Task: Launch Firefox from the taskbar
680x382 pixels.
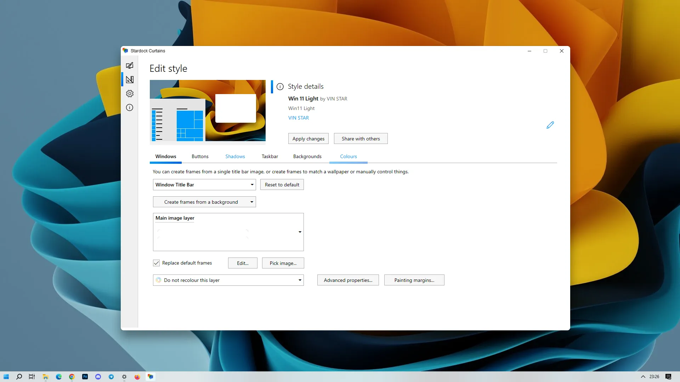Action: click(137, 377)
